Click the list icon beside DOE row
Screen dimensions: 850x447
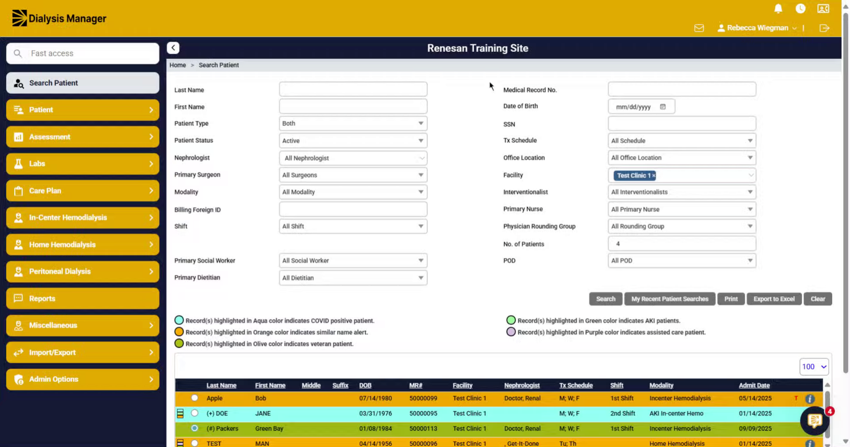[180, 413]
